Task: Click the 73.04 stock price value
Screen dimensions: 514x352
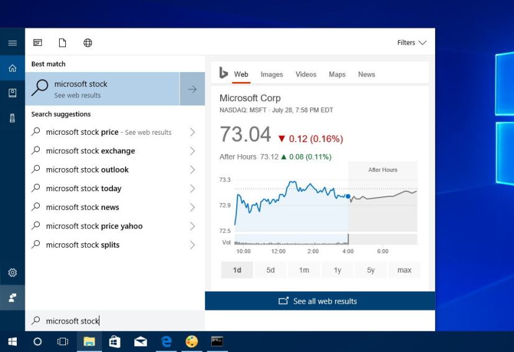Action: [x=246, y=134]
